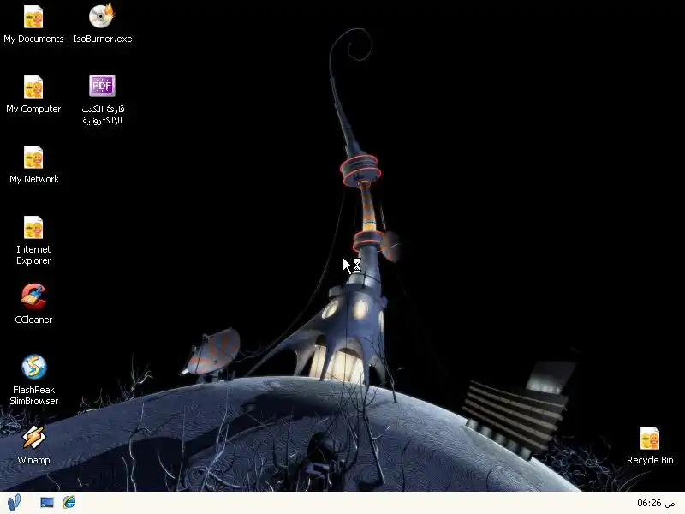Viewport: 685px width, 514px height.
Task: Click the 'My Documents' label text
Action: tap(33, 39)
